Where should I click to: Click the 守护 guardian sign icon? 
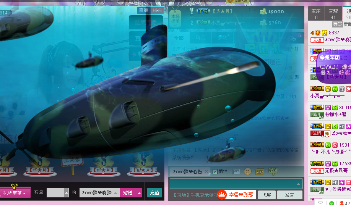point(273,171)
